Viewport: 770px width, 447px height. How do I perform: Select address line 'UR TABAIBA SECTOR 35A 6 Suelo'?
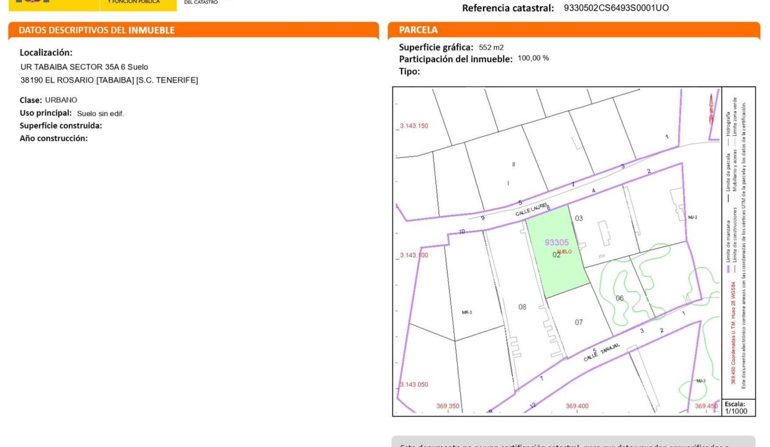pyautogui.click(x=84, y=66)
